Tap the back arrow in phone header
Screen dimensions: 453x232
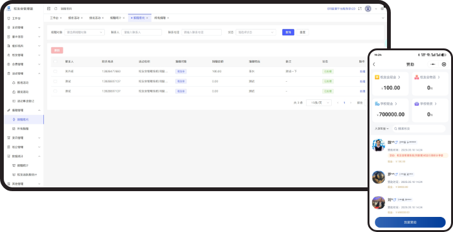(x=374, y=64)
